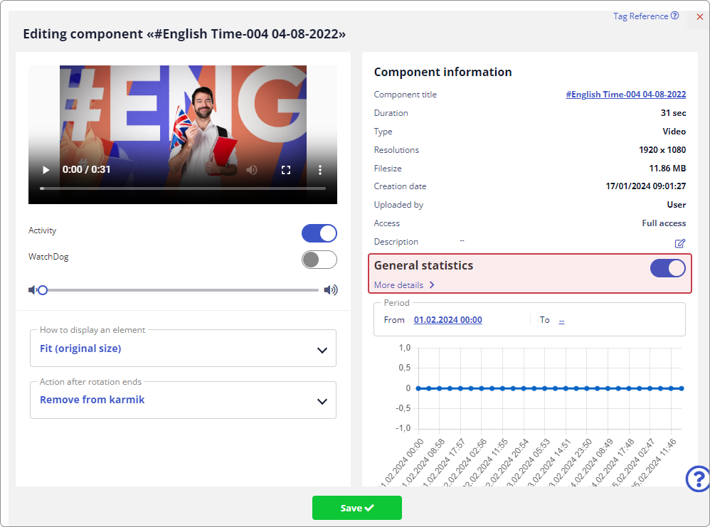
Task: Turn off the General statistics switch
Action: tap(667, 268)
